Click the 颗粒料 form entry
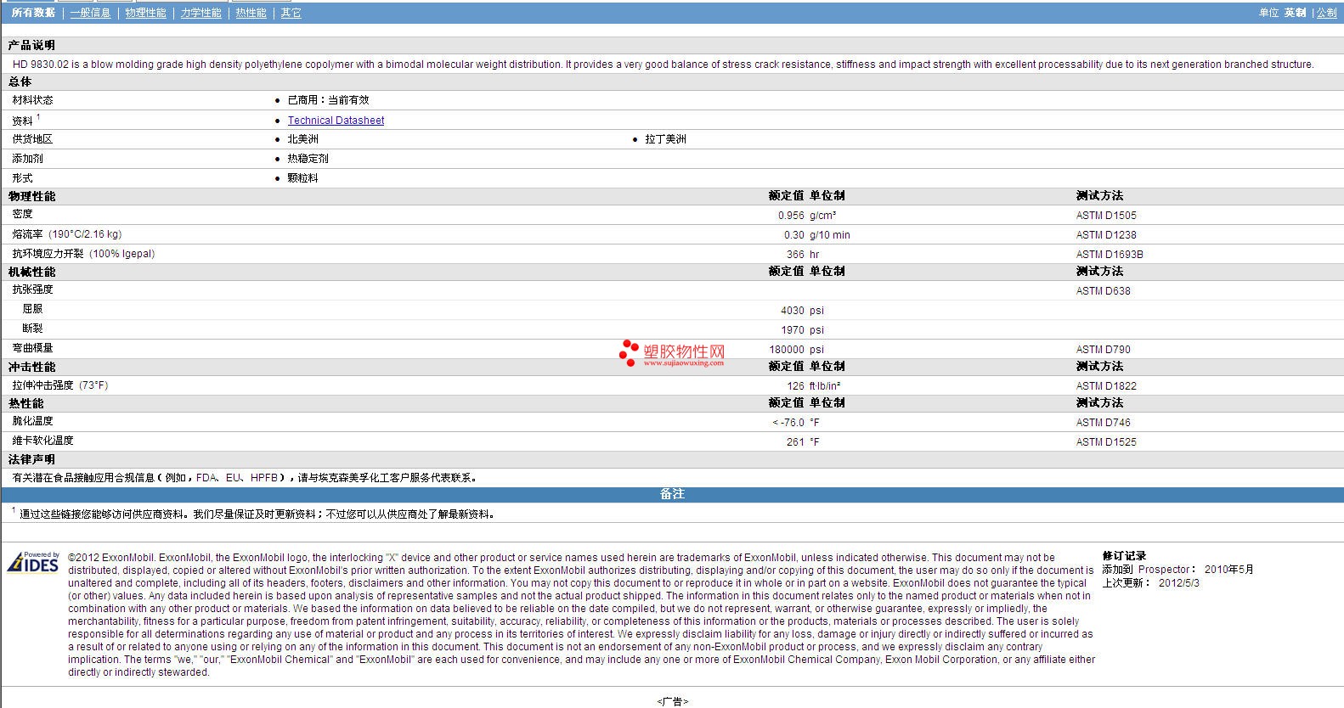The height and width of the screenshot is (708, 1344). click(x=302, y=178)
